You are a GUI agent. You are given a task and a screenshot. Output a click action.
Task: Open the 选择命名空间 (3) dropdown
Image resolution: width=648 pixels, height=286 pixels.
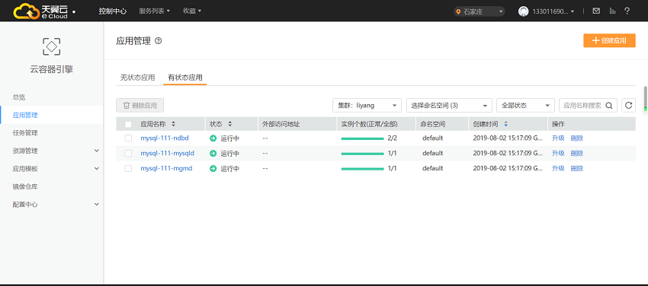(x=449, y=106)
